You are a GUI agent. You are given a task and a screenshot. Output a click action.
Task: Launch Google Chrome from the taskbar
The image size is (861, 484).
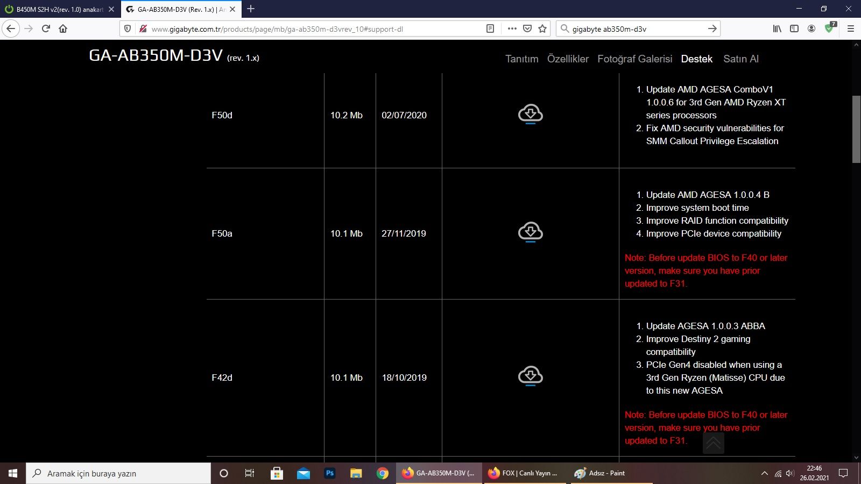pyautogui.click(x=383, y=473)
